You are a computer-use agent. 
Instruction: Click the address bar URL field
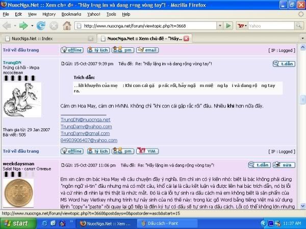153,25
